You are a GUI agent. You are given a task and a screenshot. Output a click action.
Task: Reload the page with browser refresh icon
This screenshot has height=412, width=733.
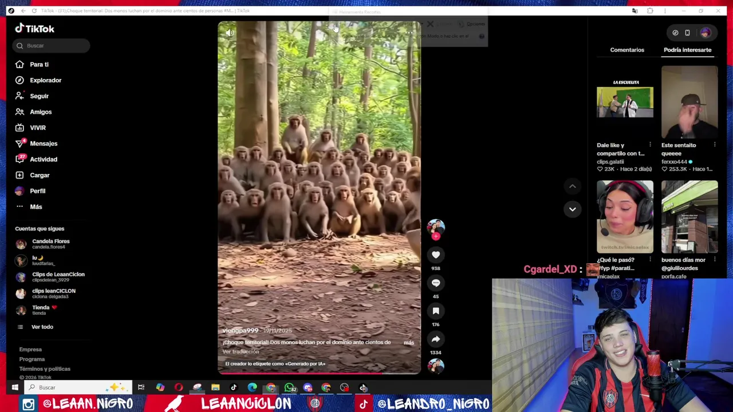[34, 11]
